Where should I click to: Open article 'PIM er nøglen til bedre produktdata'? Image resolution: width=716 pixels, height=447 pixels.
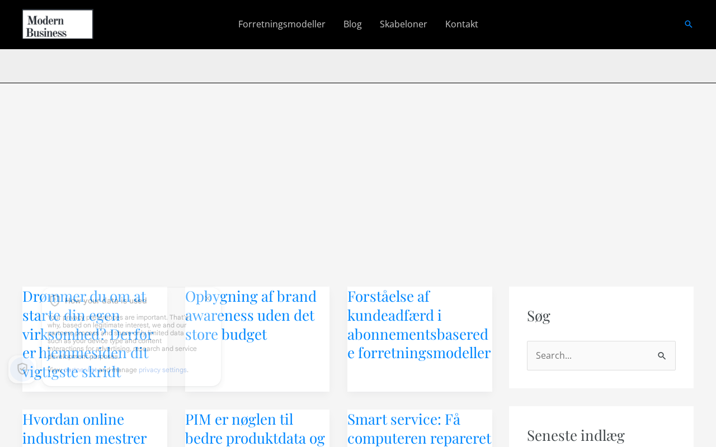tap(255, 429)
